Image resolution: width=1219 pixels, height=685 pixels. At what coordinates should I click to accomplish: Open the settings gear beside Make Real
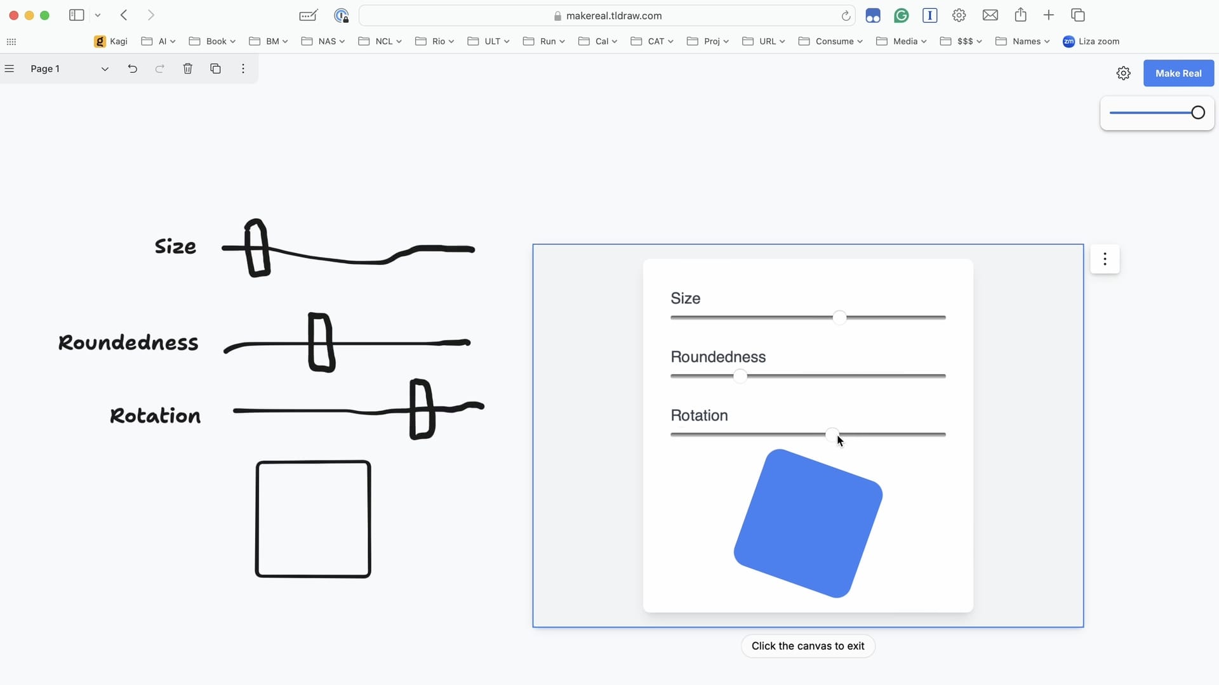click(x=1123, y=74)
